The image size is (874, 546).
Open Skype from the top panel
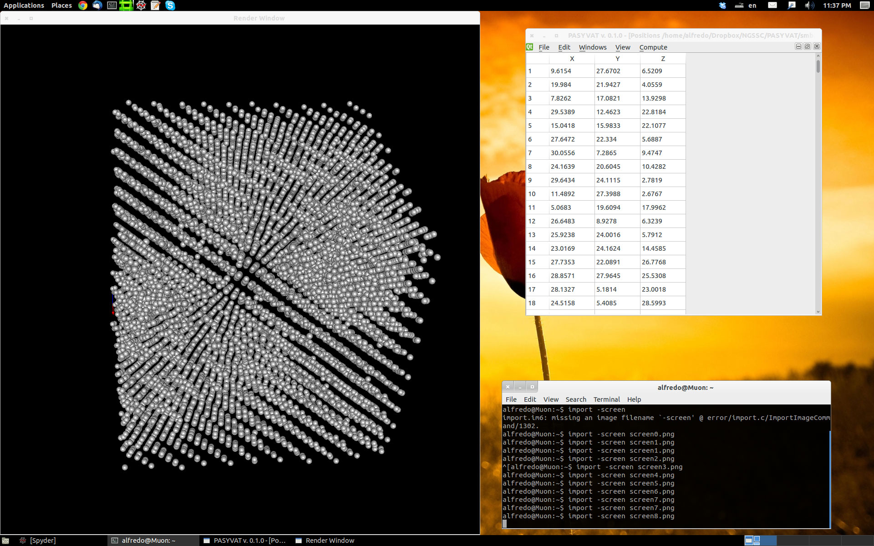click(x=170, y=5)
